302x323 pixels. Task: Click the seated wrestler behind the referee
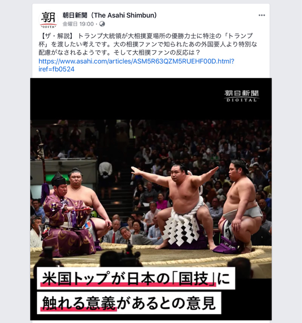tap(86, 198)
